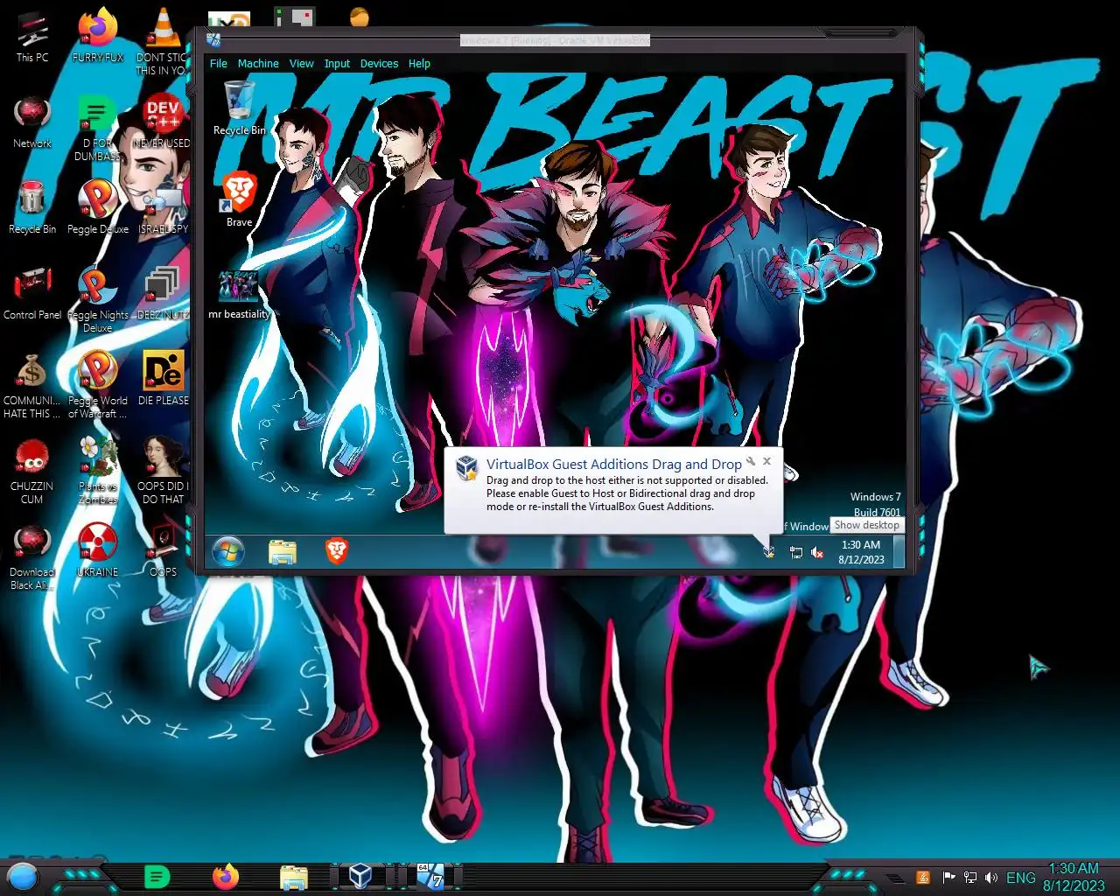Switch to Windows 7 VM taskbar button
1120x896 pixels.
(430, 876)
